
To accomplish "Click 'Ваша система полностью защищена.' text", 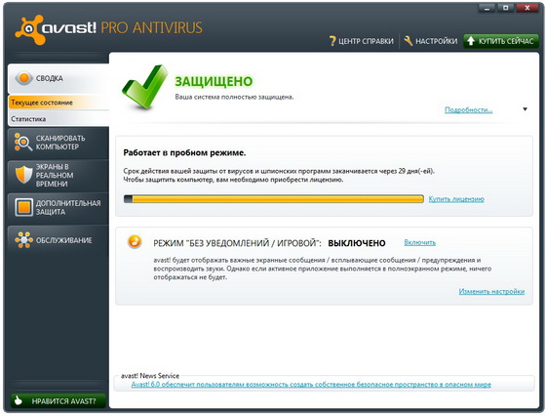I will (234, 97).
